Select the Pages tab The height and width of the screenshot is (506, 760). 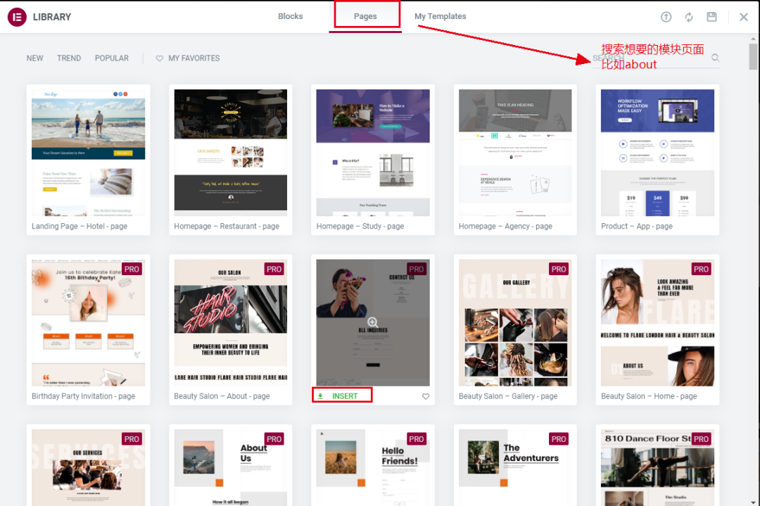click(x=365, y=16)
